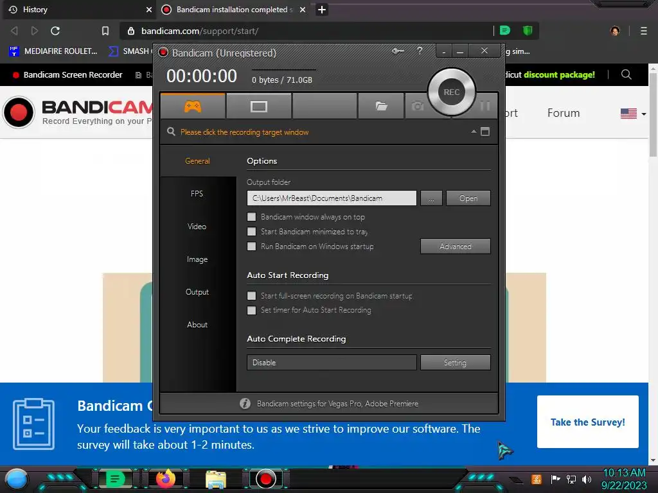Reload the page with the refresh icon
The height and width of the screenshot is (493, 658).
click(x=55, y=31)
